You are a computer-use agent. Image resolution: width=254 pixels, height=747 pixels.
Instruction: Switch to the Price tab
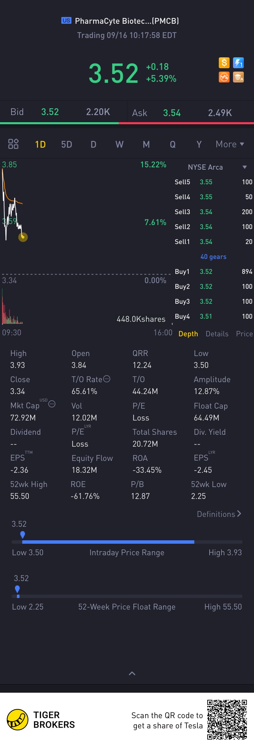pos(245,334)
